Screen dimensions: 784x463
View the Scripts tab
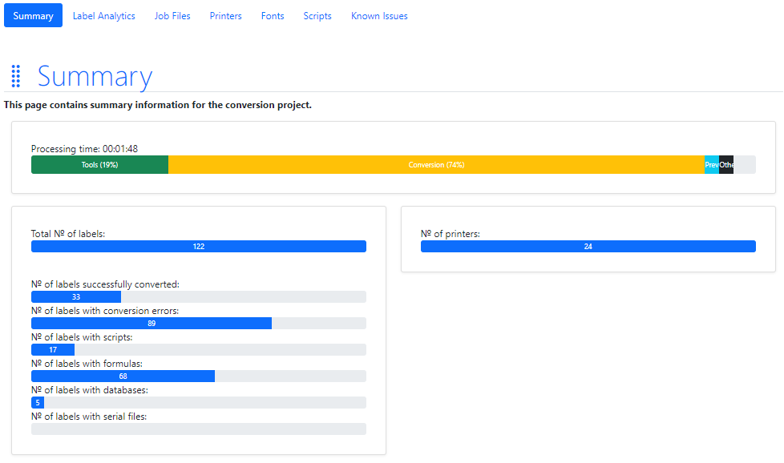317,16
